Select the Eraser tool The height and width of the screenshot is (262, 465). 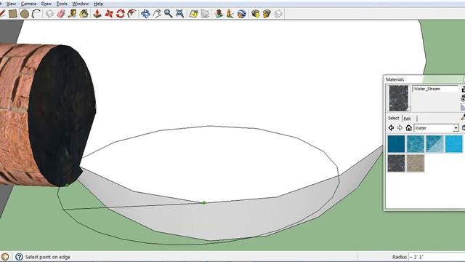61,14
